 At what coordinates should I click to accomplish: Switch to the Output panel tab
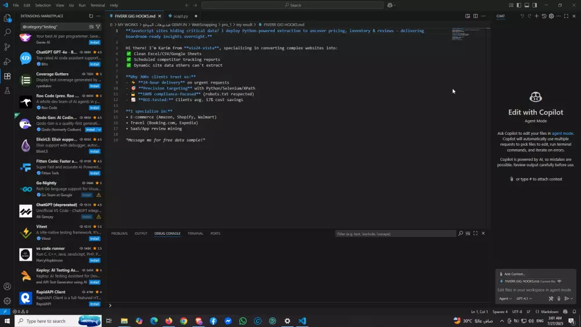click(141, 233)
